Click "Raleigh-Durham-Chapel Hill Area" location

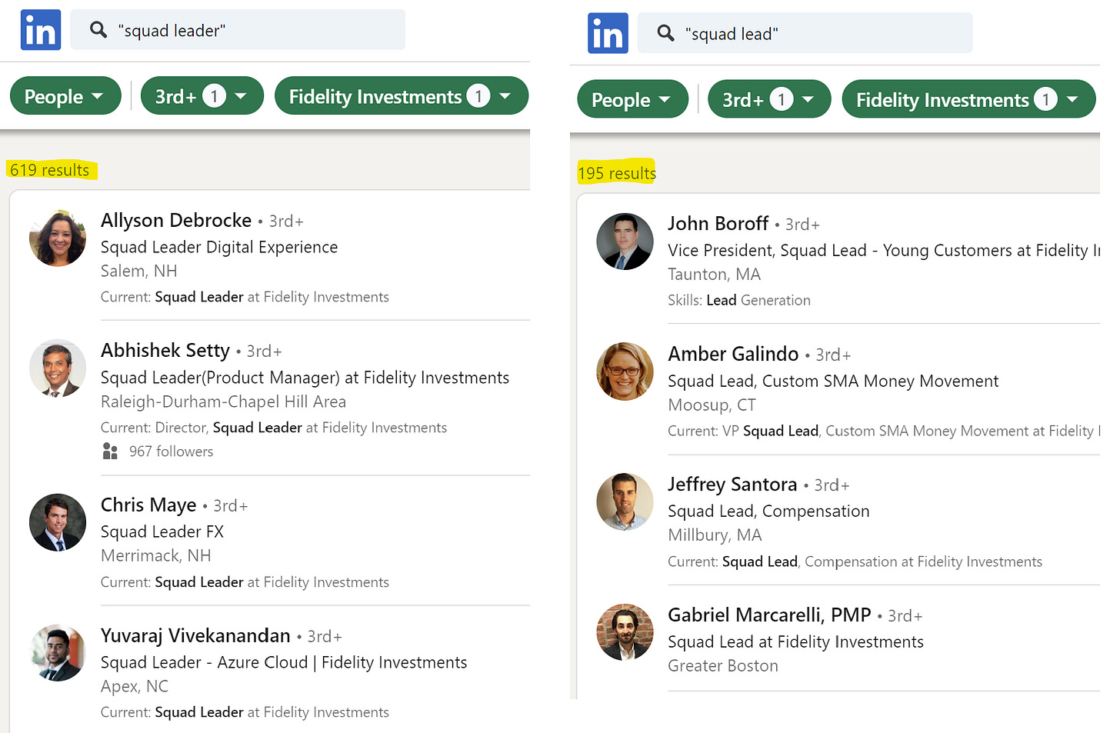(223, 401)
